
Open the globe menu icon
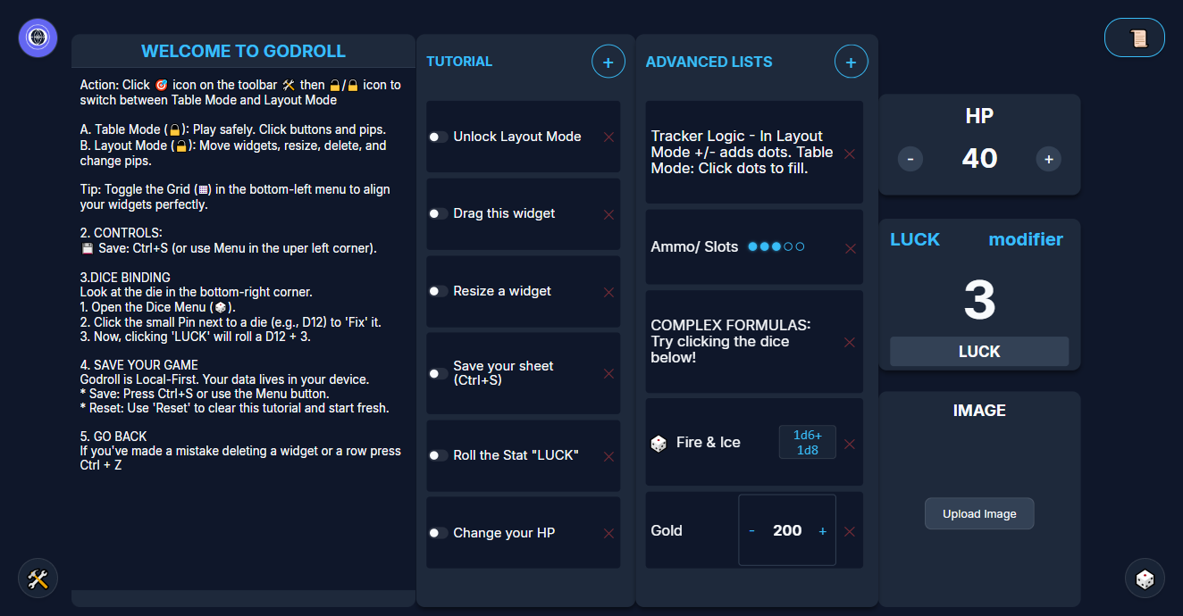point(38,37)
